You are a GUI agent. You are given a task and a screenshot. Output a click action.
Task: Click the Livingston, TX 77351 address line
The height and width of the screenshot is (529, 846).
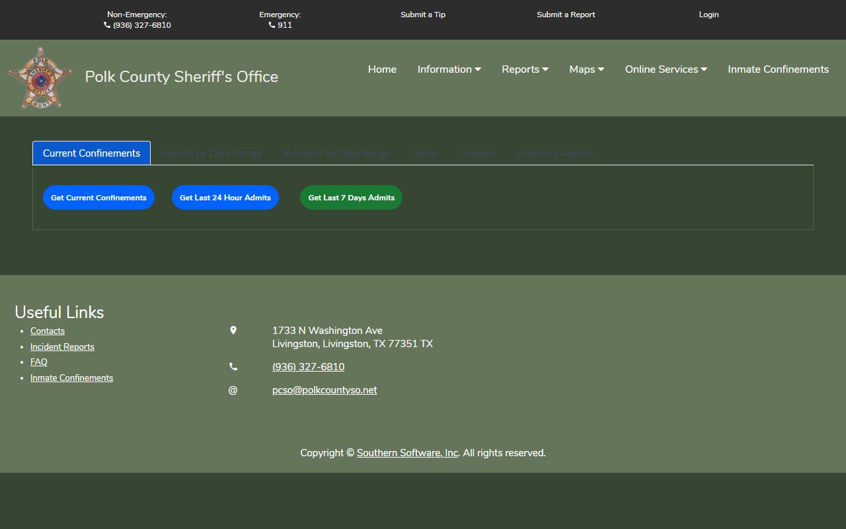(x=352, y=344)
